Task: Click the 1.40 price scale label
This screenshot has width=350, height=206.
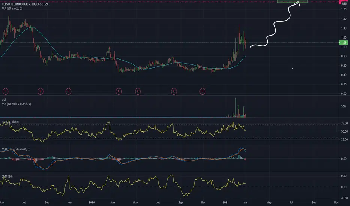Action: click(x=344, y=28)
